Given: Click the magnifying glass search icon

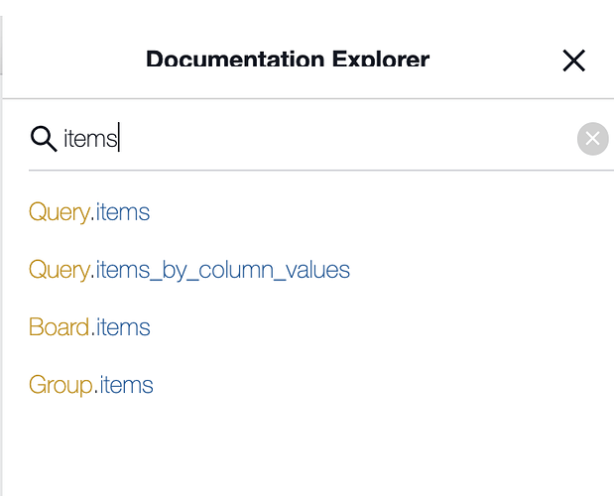Looking at the screenshot, I should pyautogui.click(x=44, y=139).
